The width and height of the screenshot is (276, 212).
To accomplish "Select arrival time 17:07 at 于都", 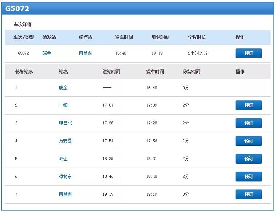I will pyautogui.click(x=108, y=105).
